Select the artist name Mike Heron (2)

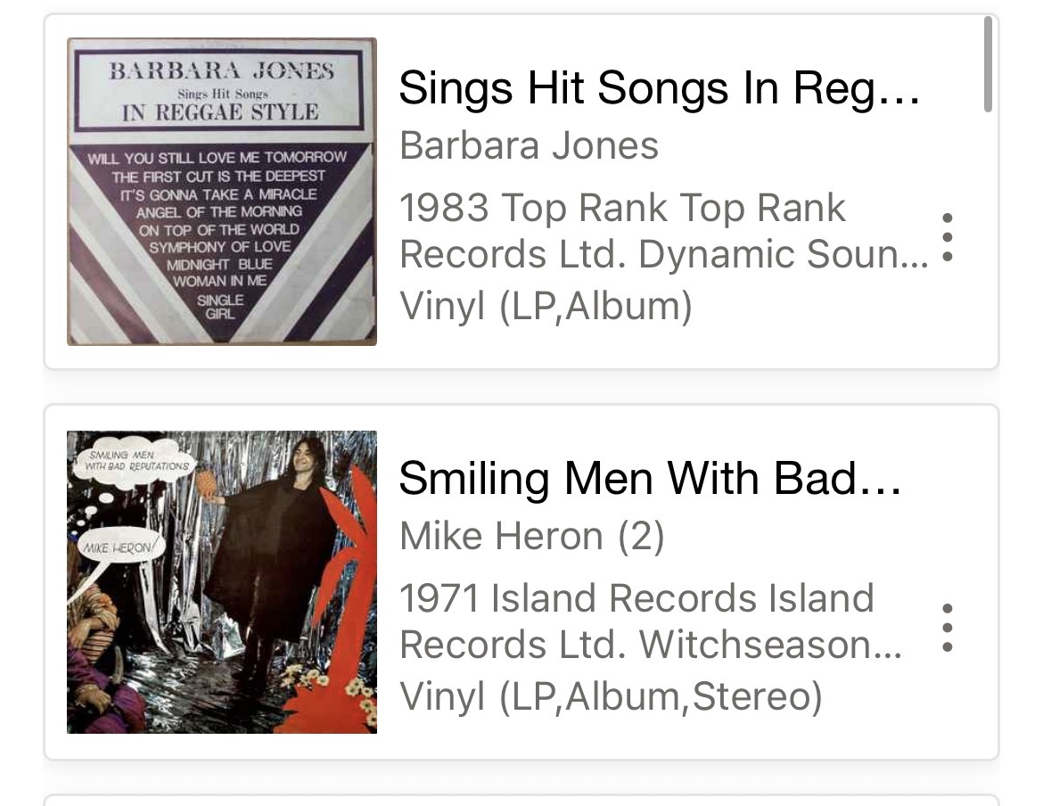[531, 536]
